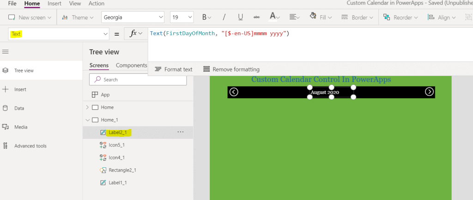This screenshot has height=200, width=473.
Task: Open the fx function dropdown
Action: point(136,34)
